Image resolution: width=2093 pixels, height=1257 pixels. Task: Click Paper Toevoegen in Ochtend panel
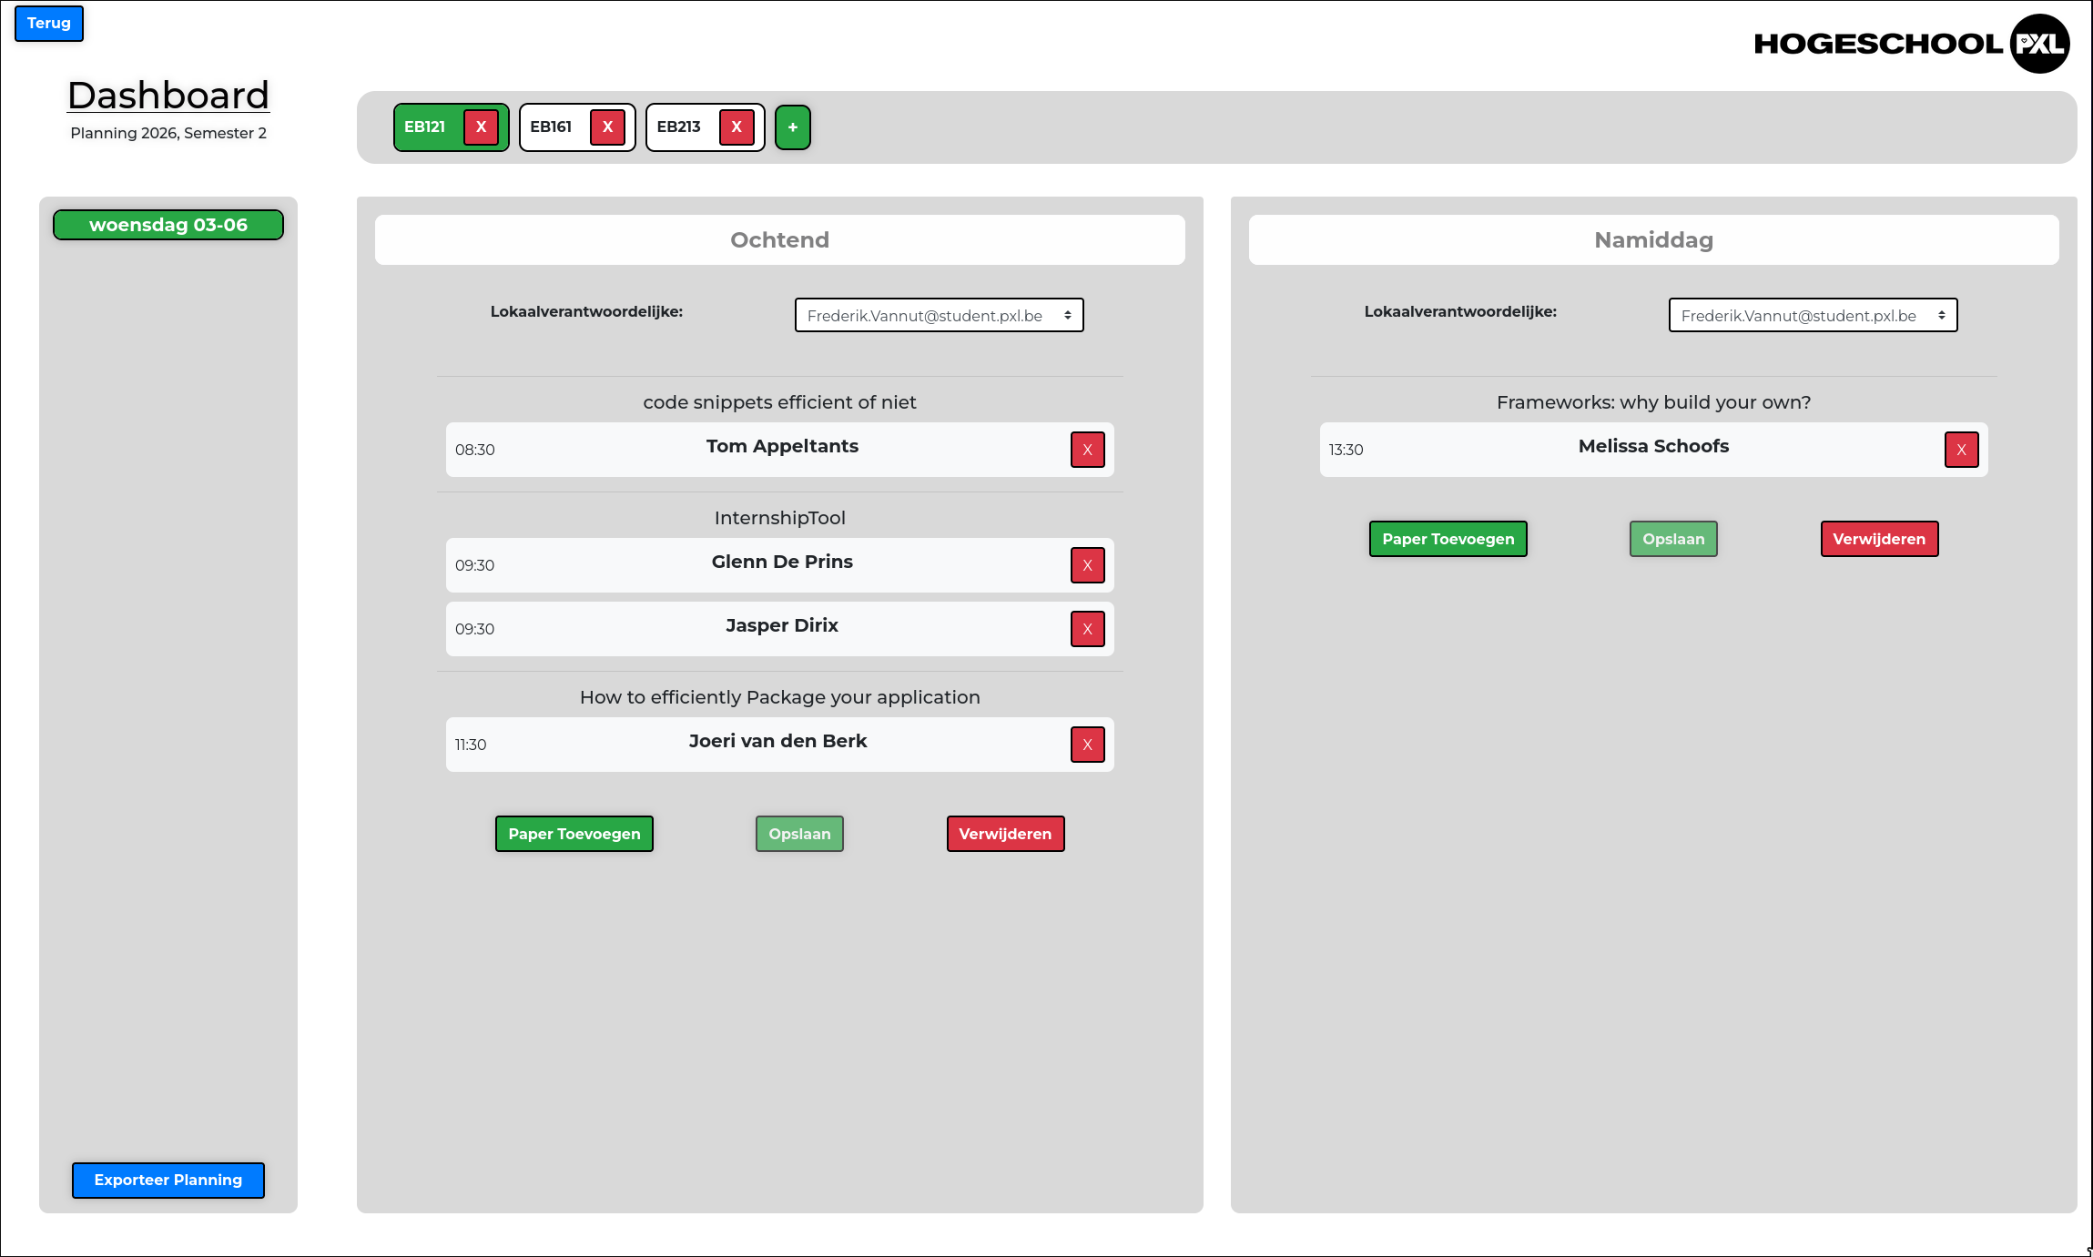574,834
